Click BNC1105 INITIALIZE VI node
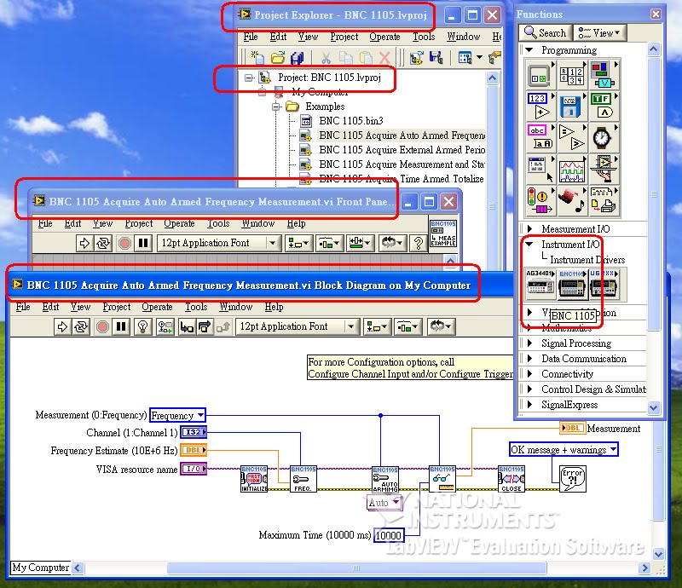This screenshot has width=682, height=588. (x=254, y=479)
